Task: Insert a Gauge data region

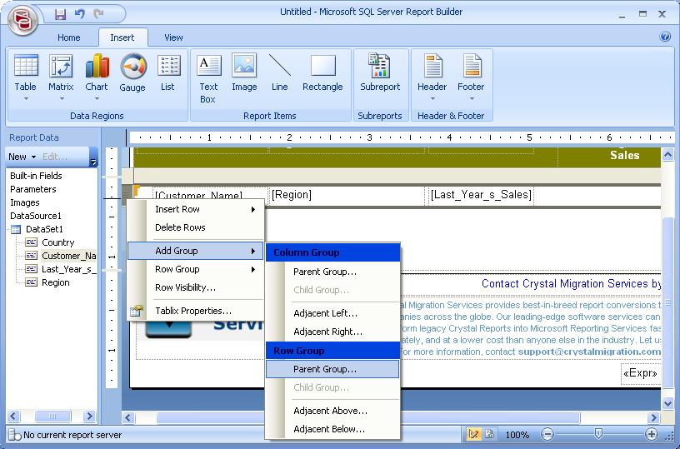Action: tap(132, 72)
